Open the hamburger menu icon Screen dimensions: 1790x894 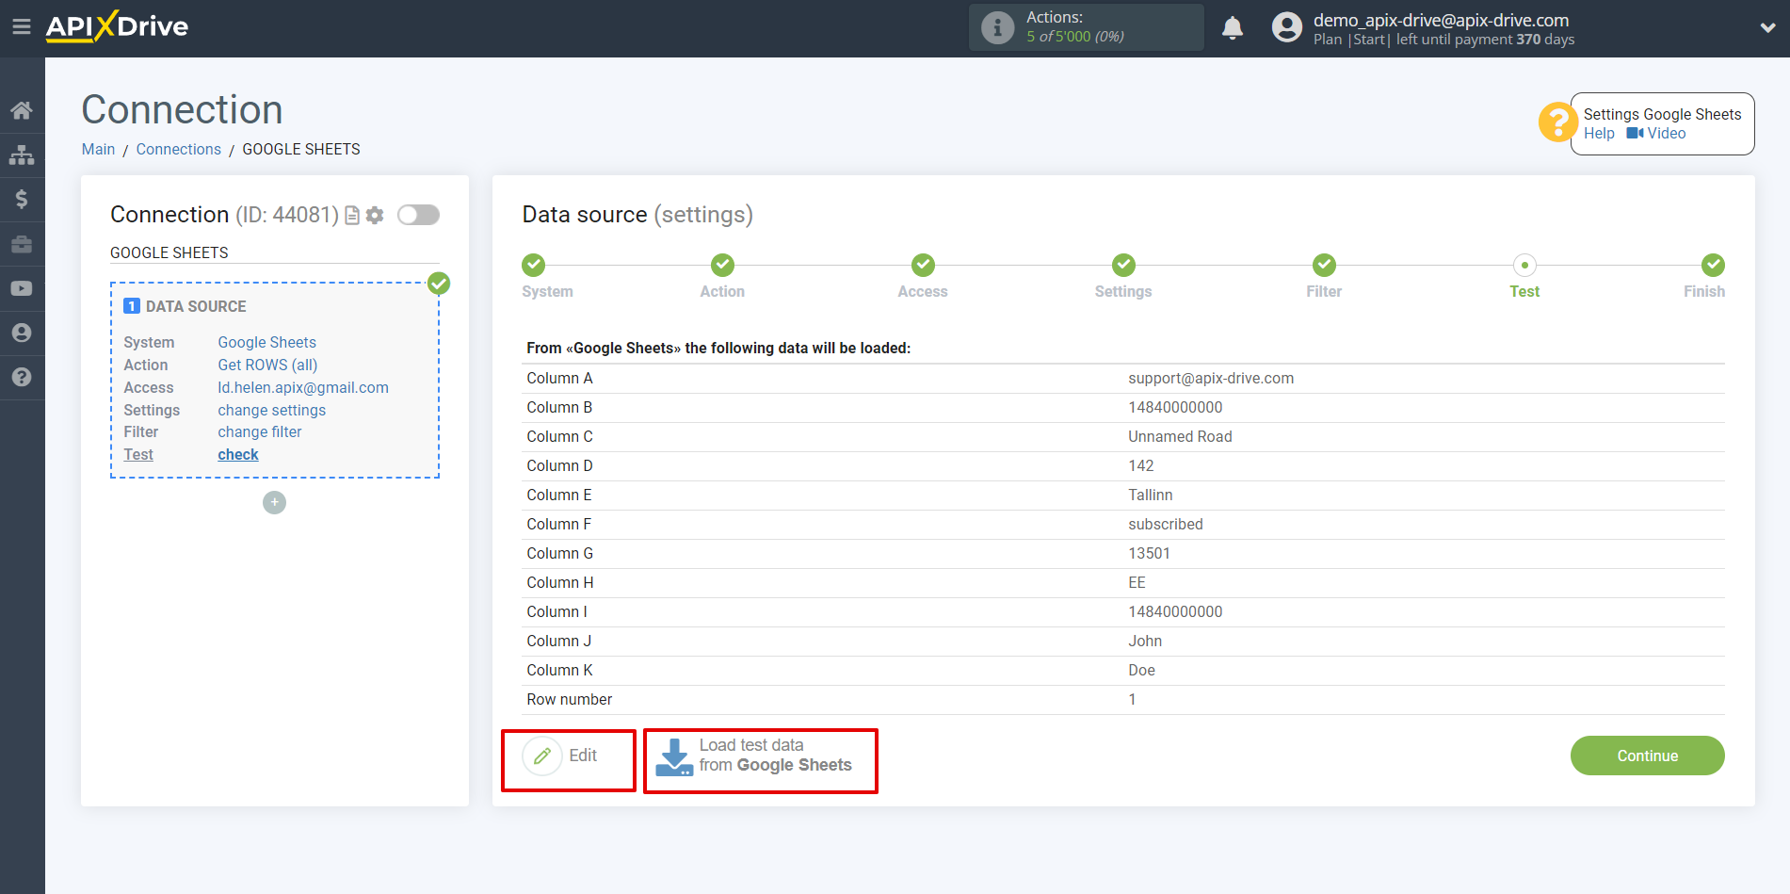click(22, 26)
